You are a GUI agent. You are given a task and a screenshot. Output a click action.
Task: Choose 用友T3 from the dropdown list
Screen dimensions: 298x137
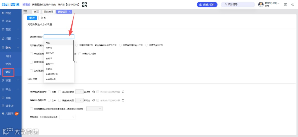58,48
